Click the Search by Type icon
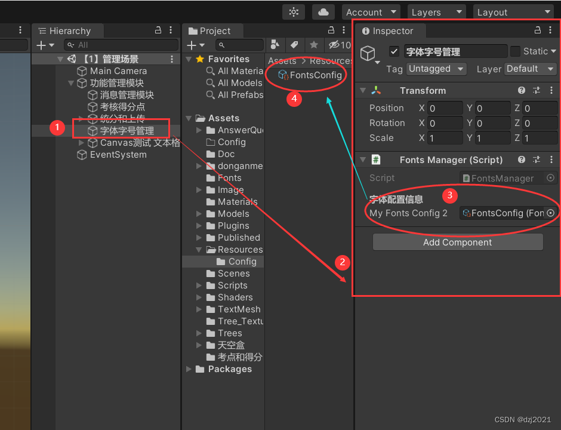Screen dimensions: 561x430 [x=275, y=45]
